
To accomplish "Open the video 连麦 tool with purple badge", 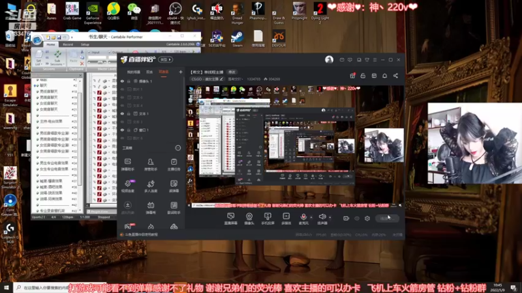I will click(x=127, y=186).
